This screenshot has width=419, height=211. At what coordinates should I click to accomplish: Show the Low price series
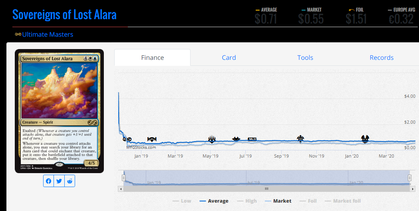pyautogui.click(x=182, y=201)
